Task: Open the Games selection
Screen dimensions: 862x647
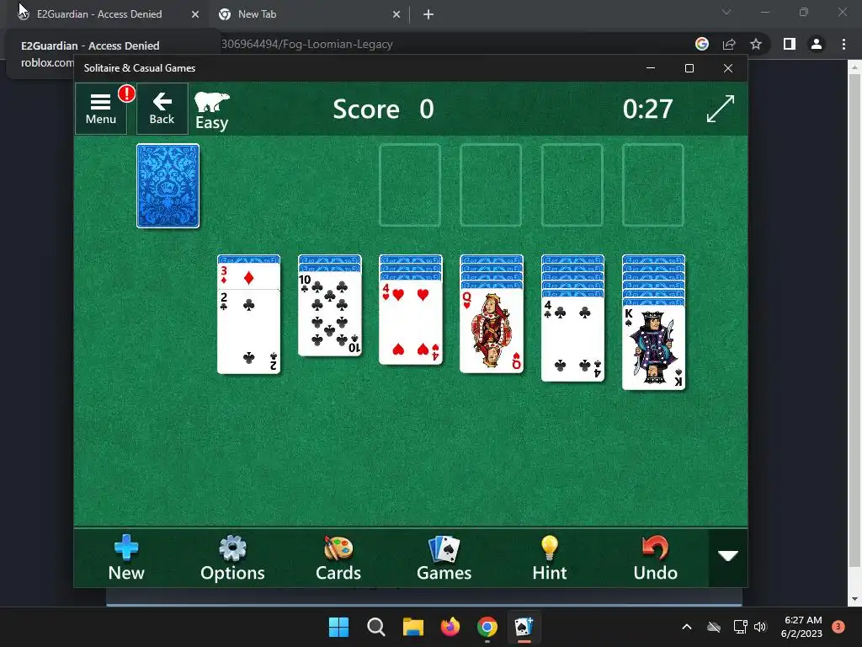Action: 444,558
